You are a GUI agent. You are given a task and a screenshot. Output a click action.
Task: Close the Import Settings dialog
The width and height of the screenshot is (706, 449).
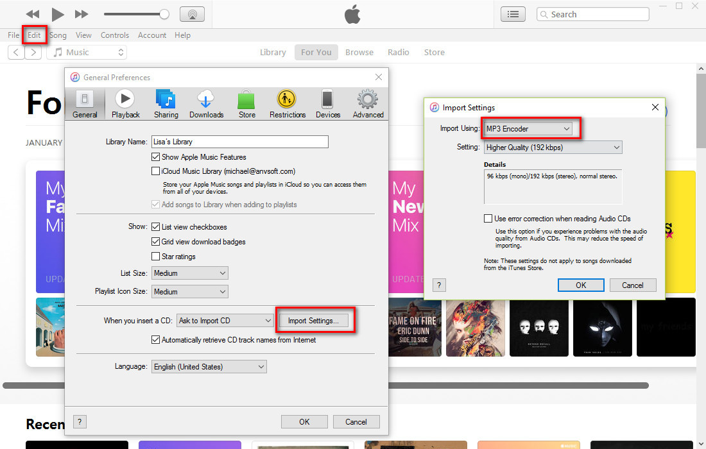pos(655,107)
